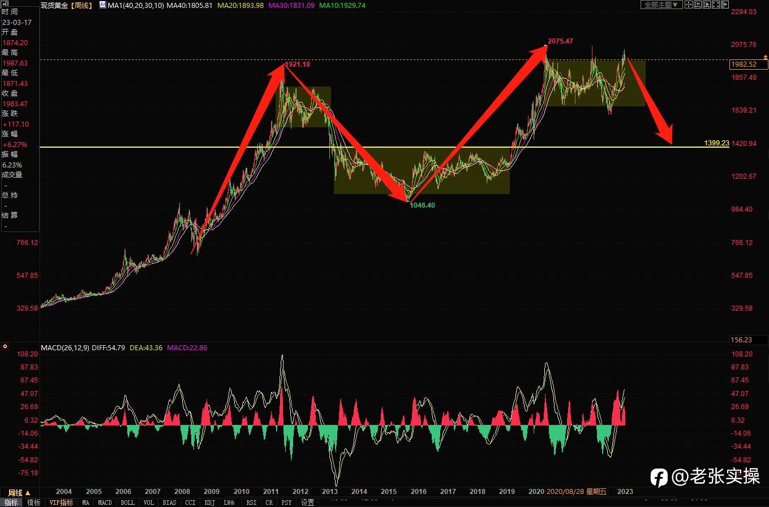Select the MACD indicator tab in bottom bar
769x507 pixels.
(105, 502)
